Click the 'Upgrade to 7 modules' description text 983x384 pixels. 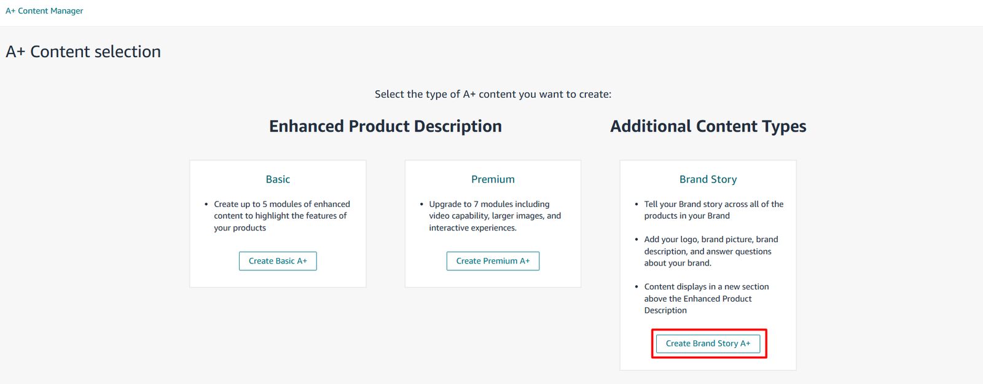pos(495,216)
